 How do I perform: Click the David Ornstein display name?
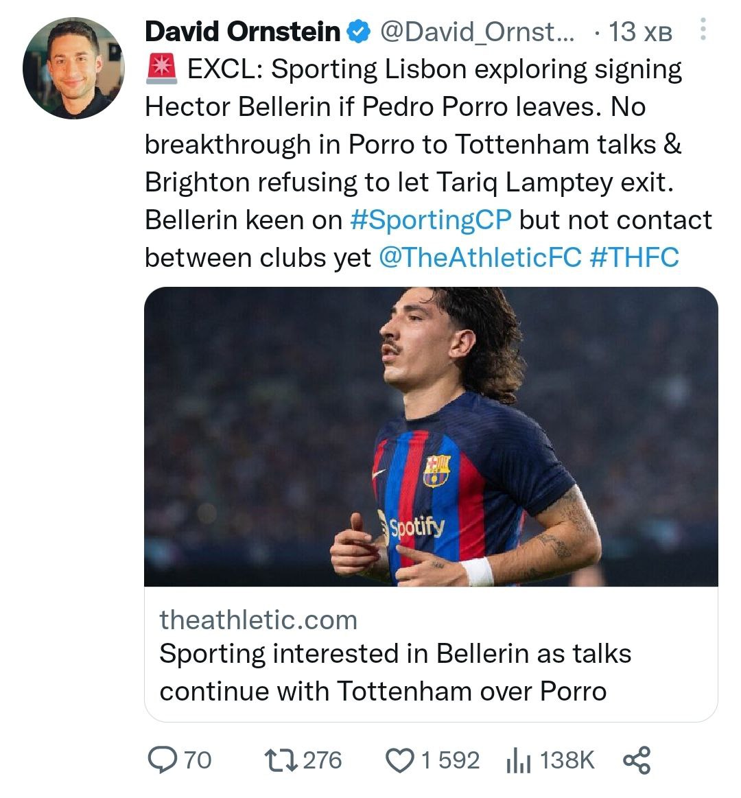pos(242,32)
